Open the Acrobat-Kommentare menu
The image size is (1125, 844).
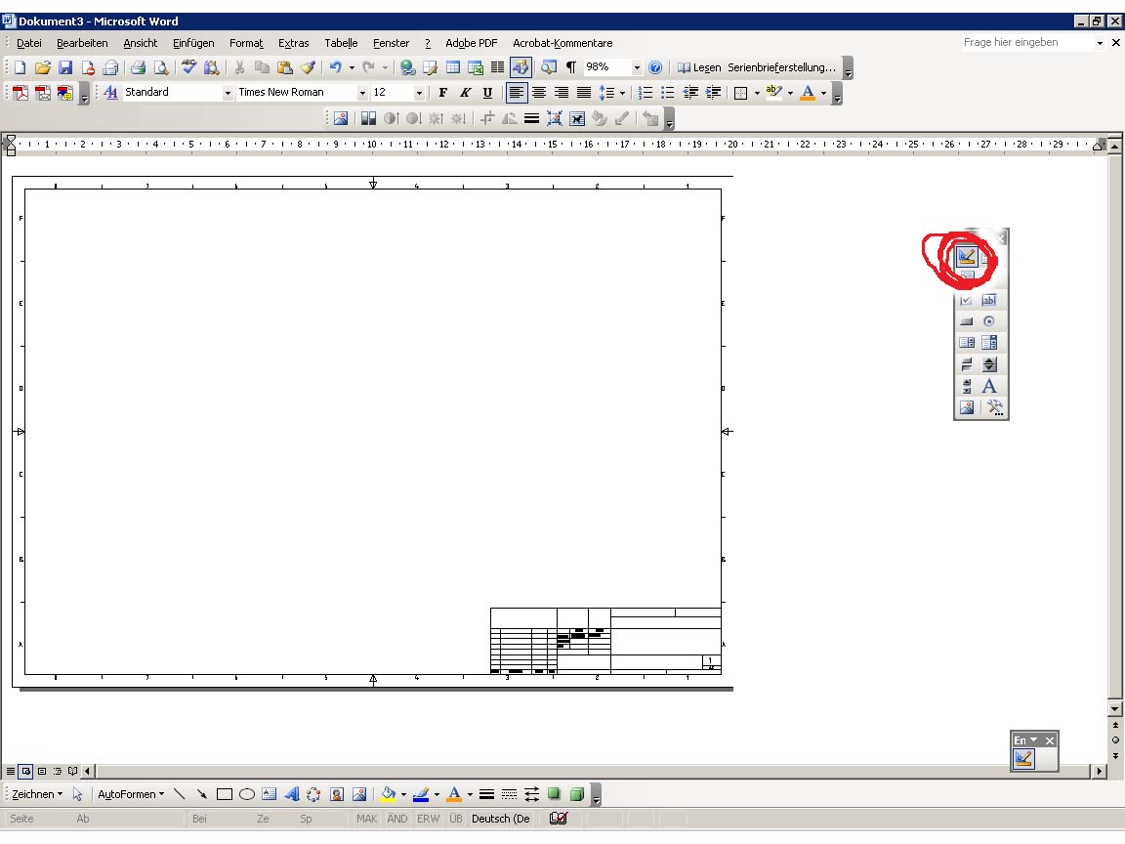[x=562, y=43]
